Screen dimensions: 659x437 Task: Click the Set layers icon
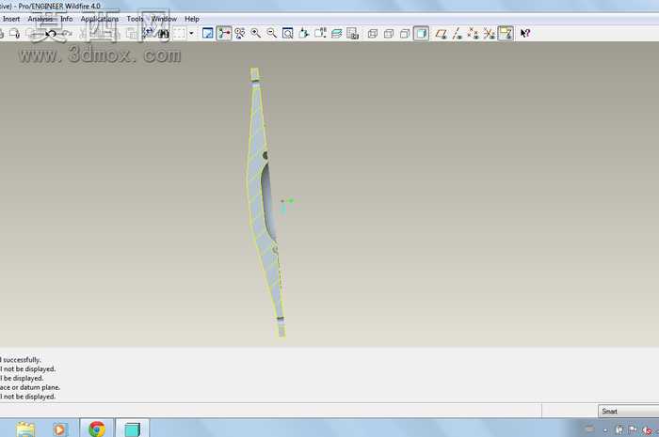337,34
